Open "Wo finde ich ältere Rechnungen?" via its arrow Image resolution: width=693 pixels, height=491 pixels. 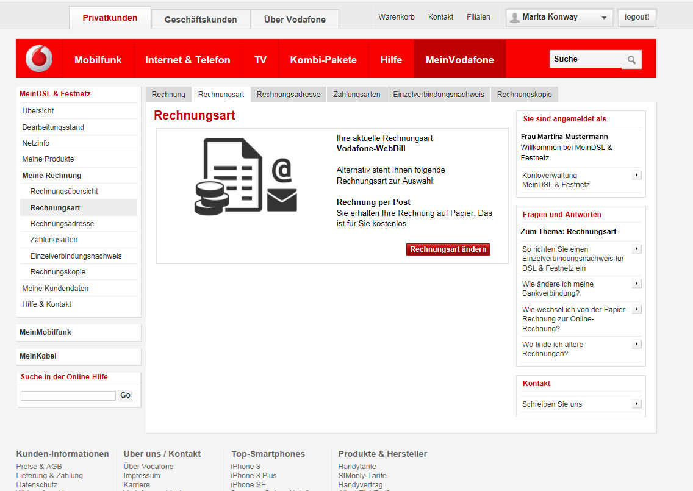pyautogui.click(x=636, y=343)
